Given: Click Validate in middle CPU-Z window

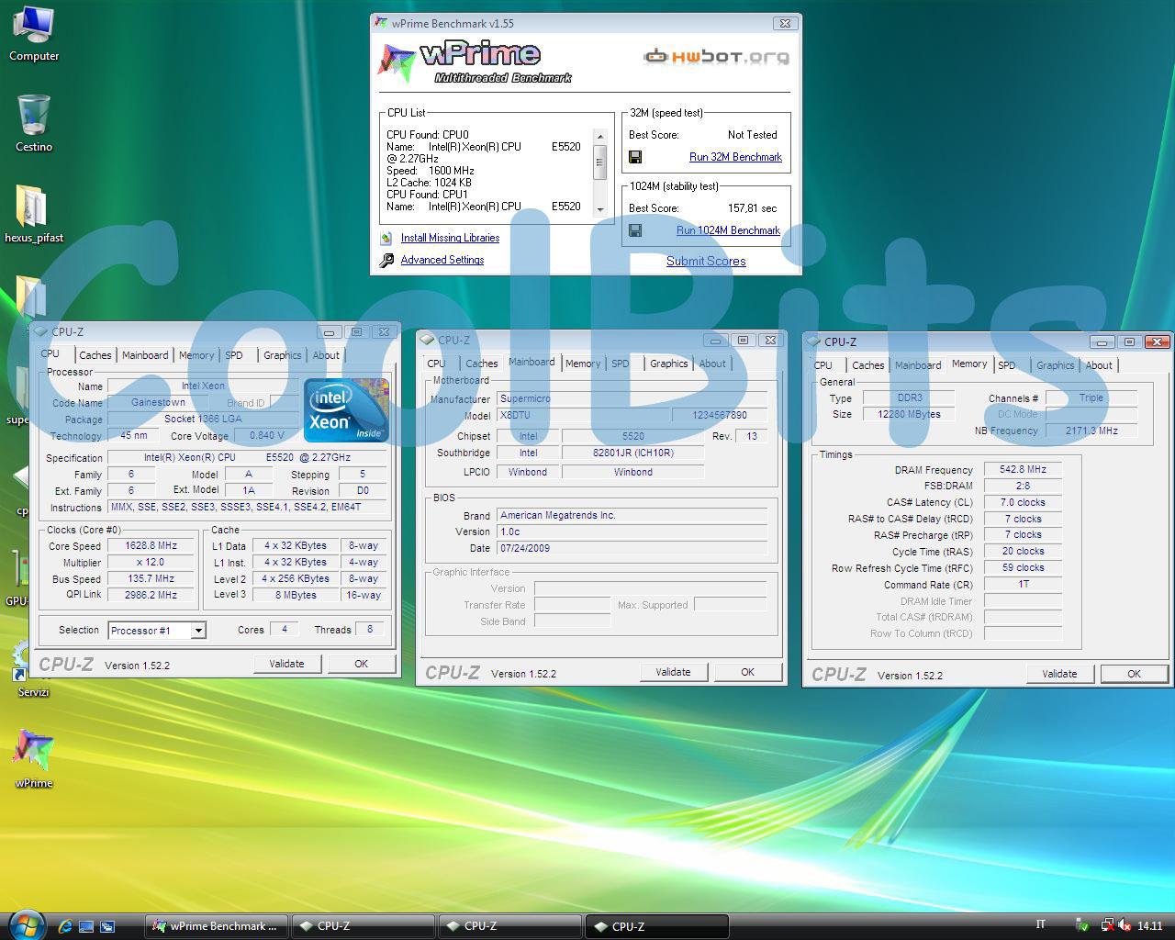Looking at the screenshot, I should [x=673, y=672].
